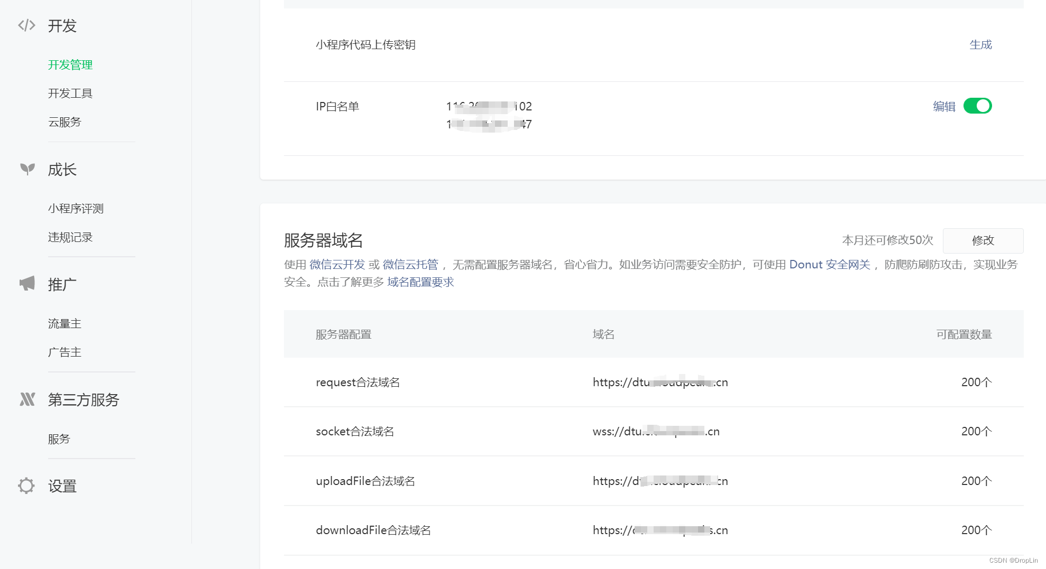Viewport: 1046px width, 569px height.
Task: Go to 小程序评测 page
Action: click(x=76, y=209)
